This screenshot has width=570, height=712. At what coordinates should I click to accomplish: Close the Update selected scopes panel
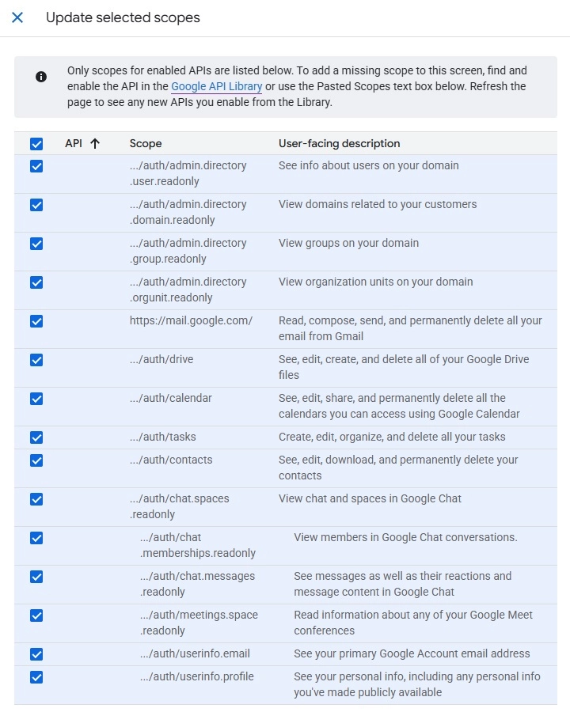[17, 17]
